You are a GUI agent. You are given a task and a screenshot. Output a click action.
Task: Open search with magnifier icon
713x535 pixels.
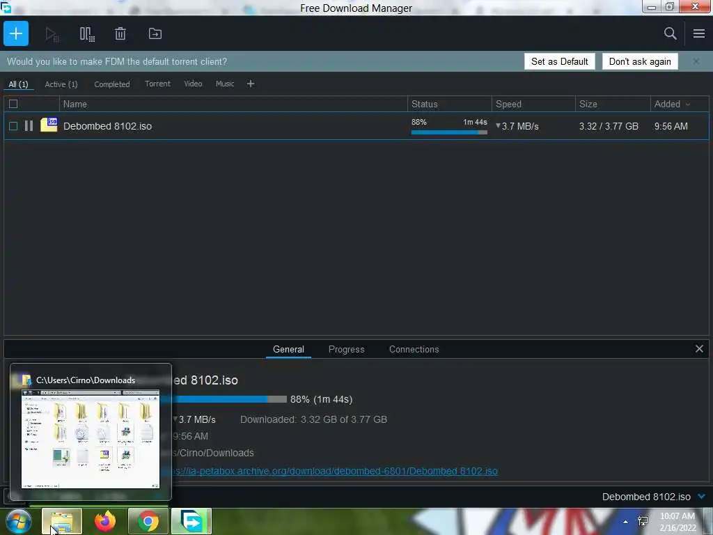670,33
